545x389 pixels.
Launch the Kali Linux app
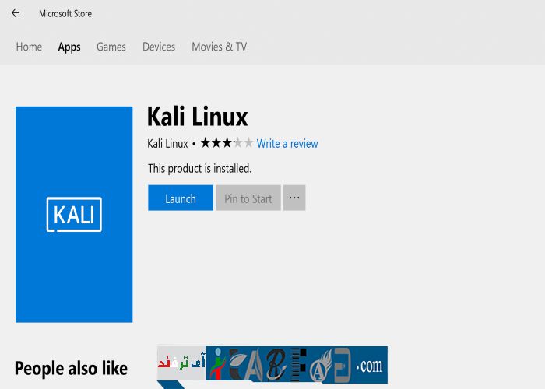(x=181, y=198)
